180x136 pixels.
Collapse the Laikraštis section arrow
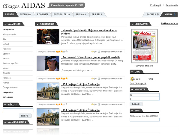132,24
